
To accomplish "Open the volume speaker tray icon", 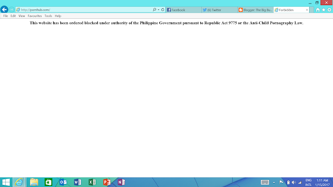I will (x=294, y=182).
